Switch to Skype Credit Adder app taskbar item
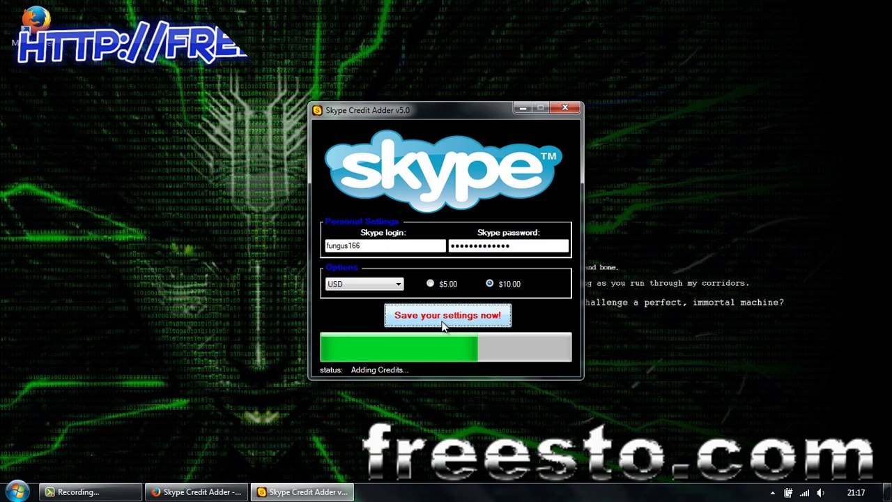 (302, 492)
